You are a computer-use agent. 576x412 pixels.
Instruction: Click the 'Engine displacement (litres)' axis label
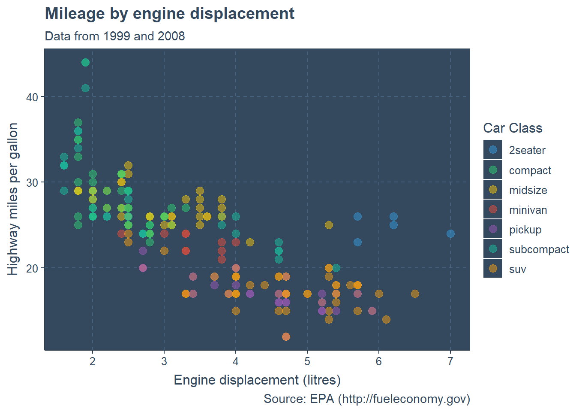click(x=257, y=380)
